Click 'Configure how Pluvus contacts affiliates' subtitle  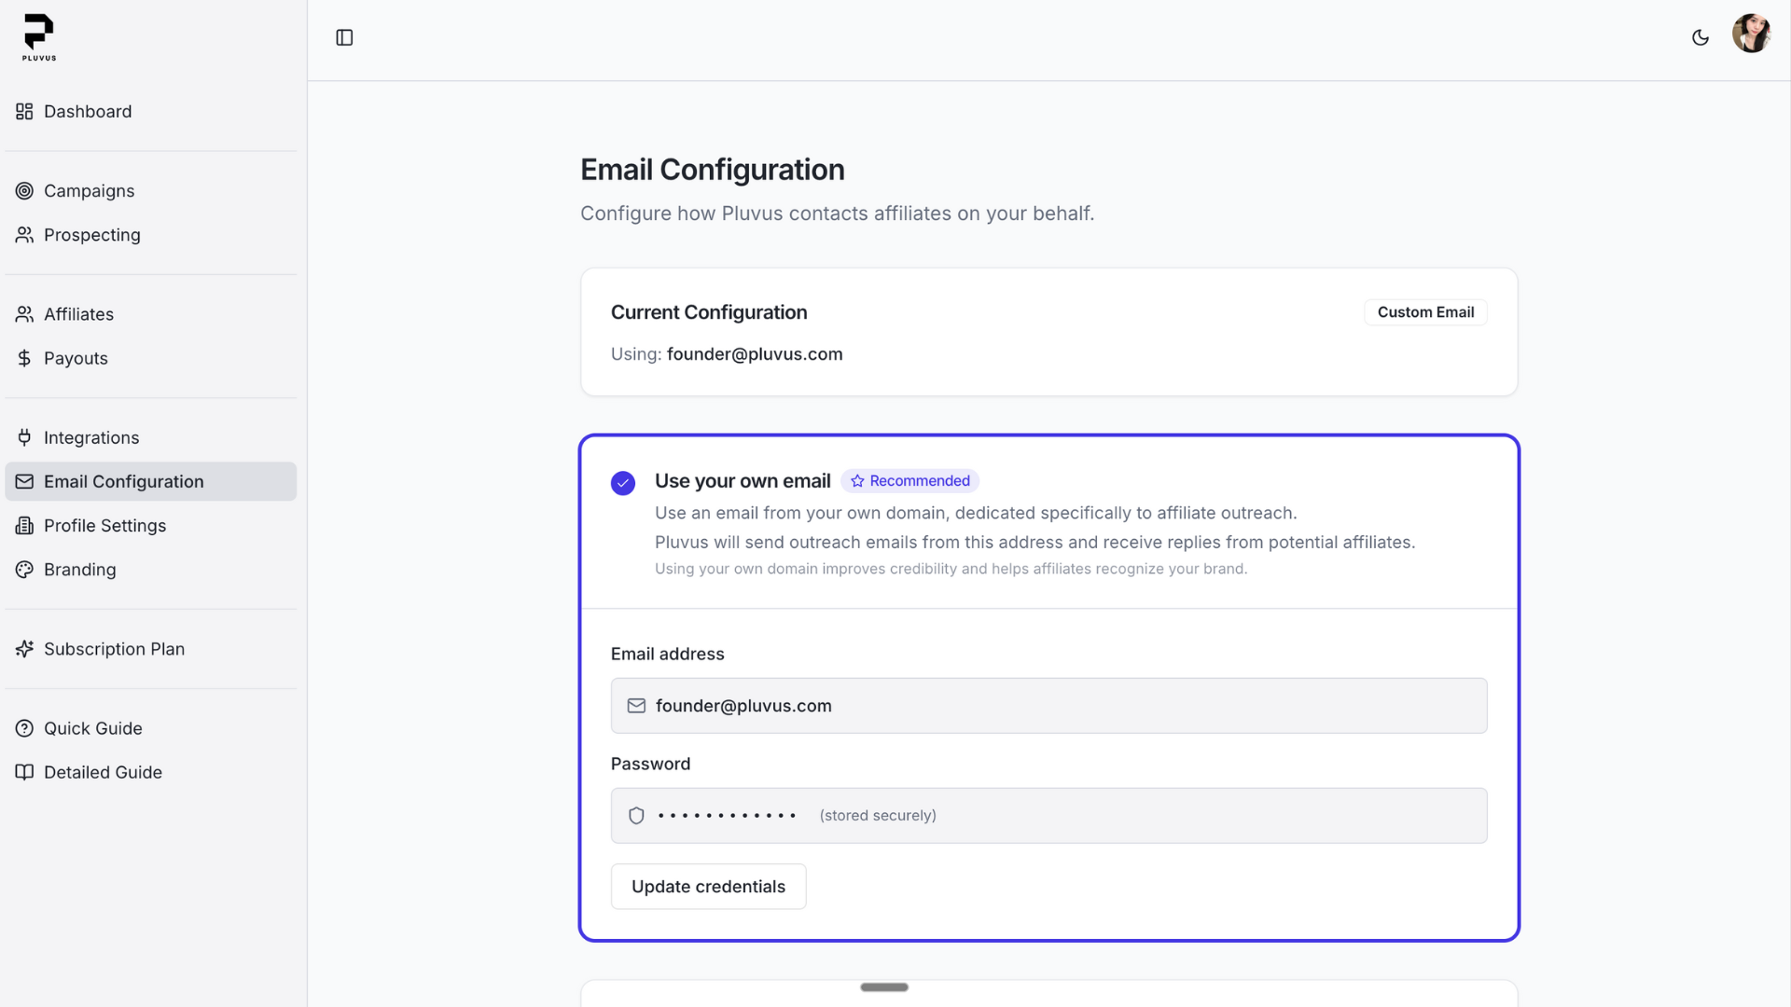coord(838,214)
